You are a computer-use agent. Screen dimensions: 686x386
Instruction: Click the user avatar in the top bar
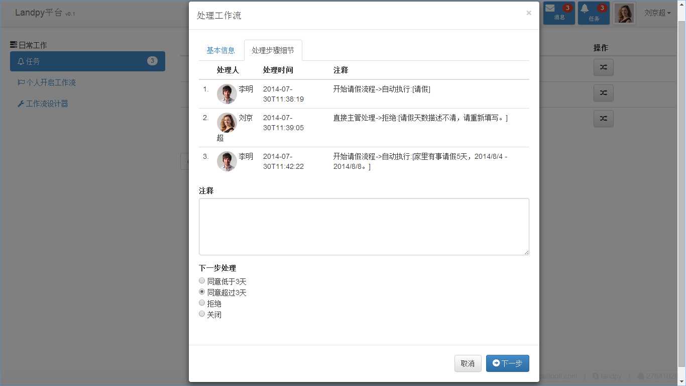(624, 13)
